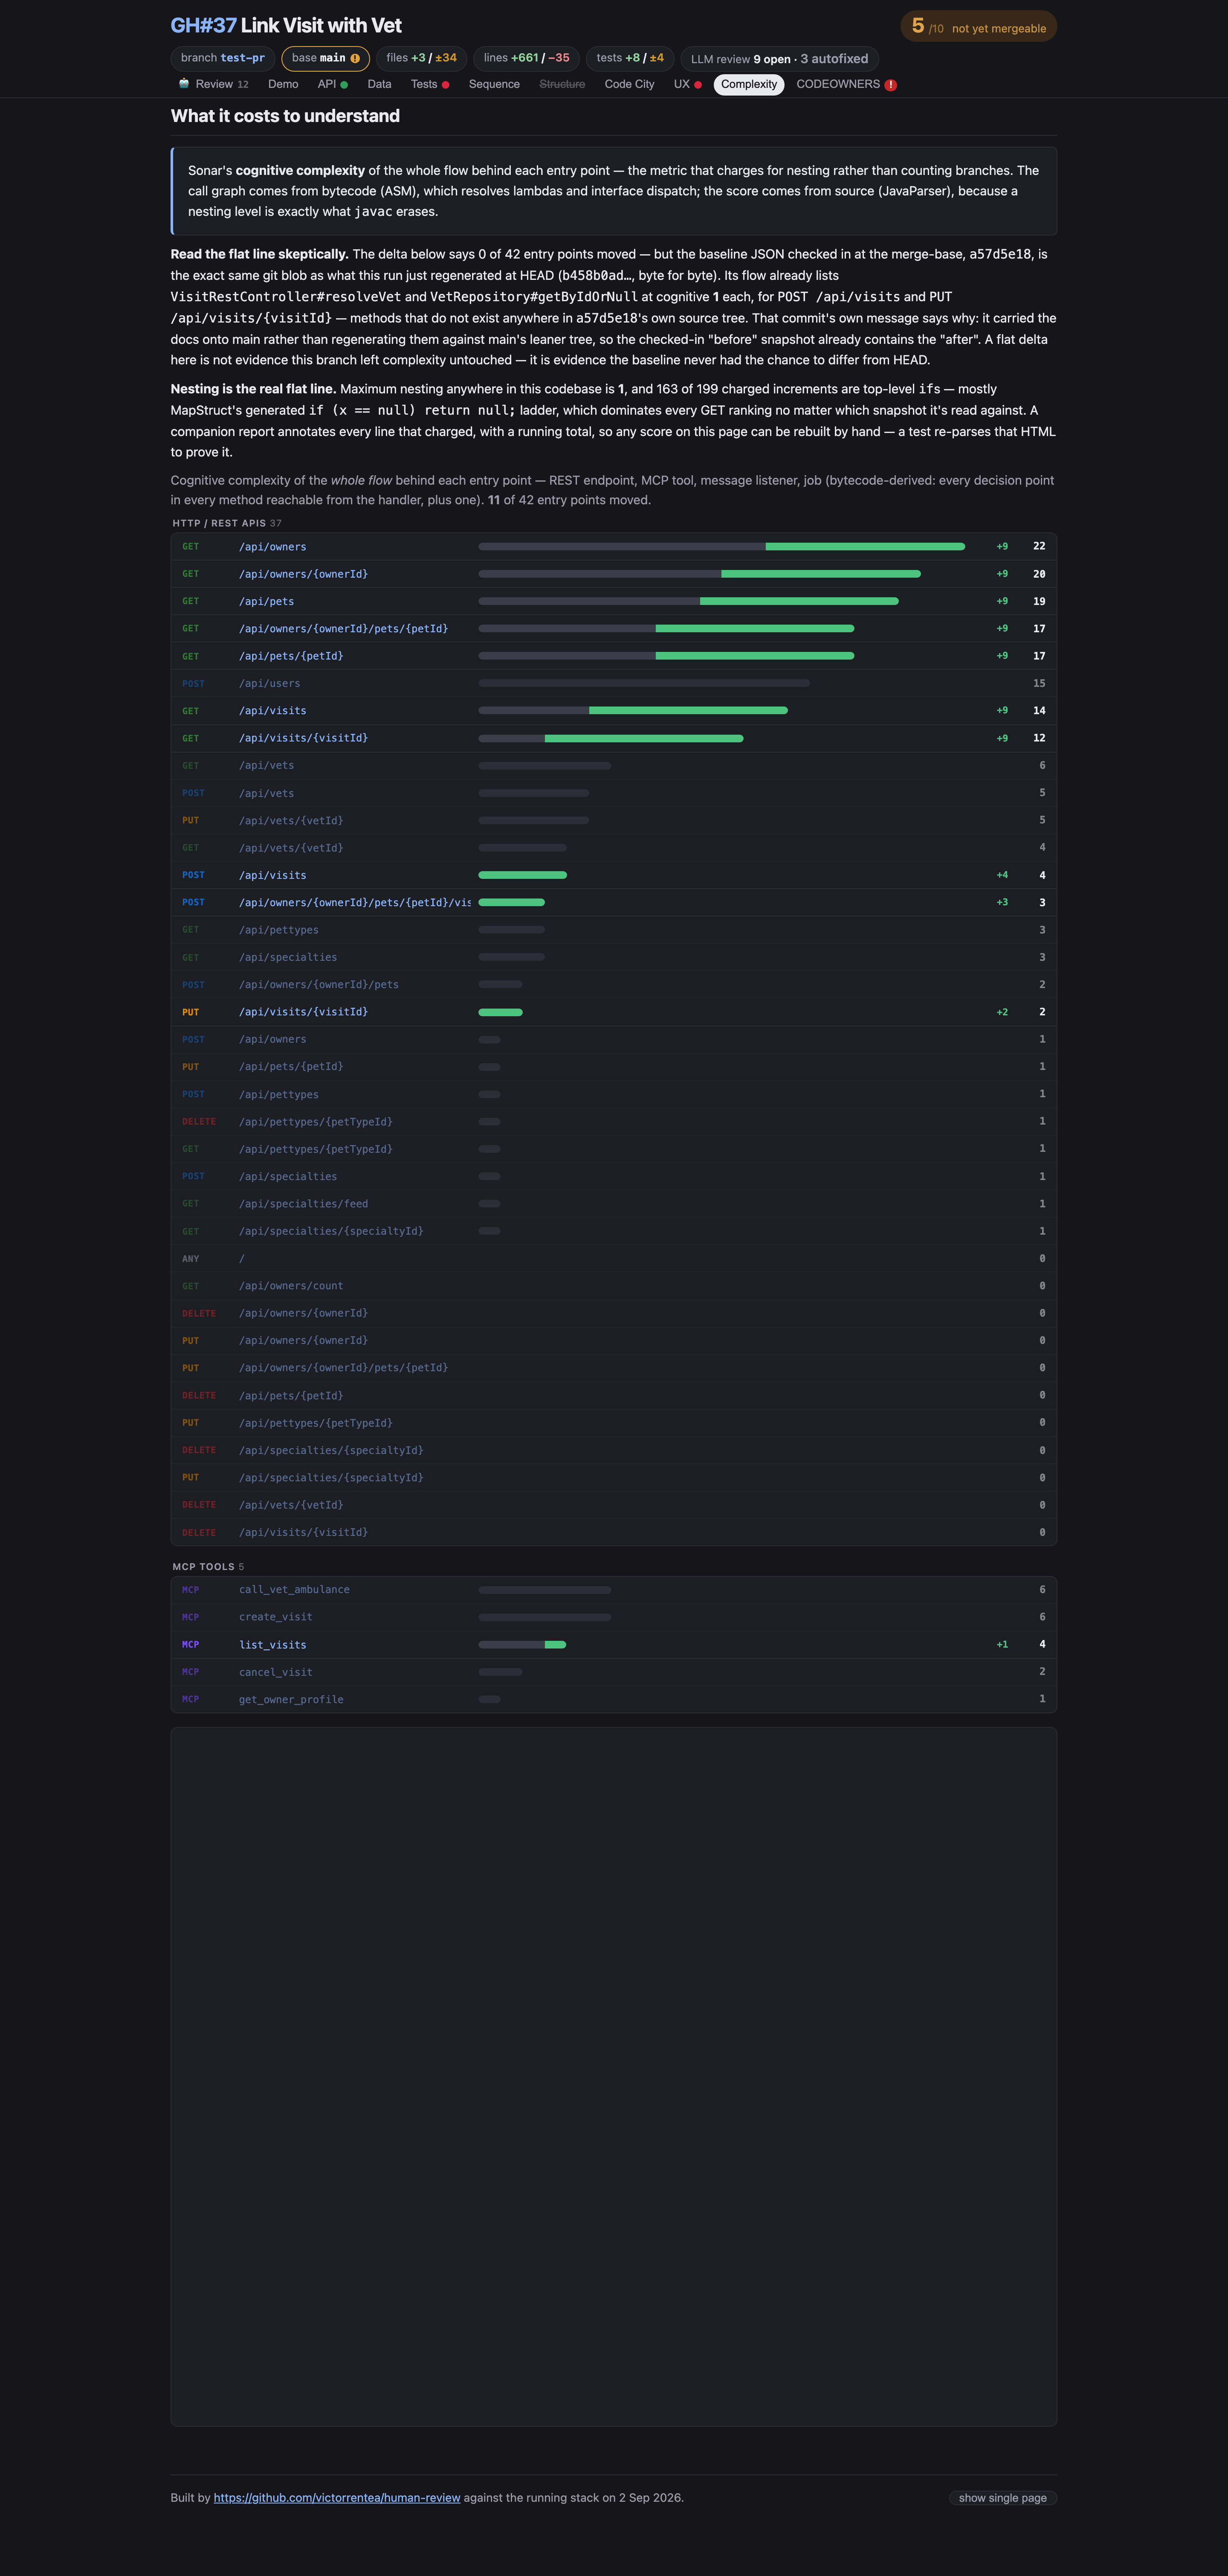Click the branch test-pr pill
Image resolution: width=1228 pixels, height=2576 pixels.
coord(223,58)
